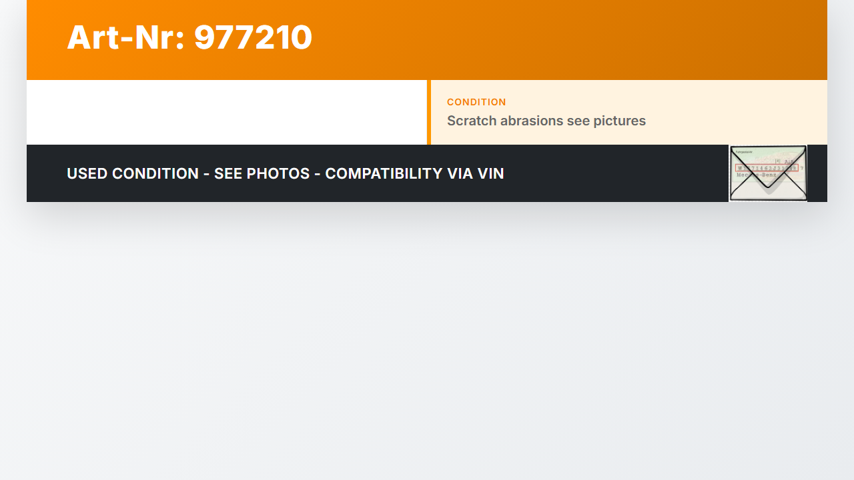Click the dark banner right of thumbnail
Image resolution: width=854 pixels, height=480 pixels.
817,173
